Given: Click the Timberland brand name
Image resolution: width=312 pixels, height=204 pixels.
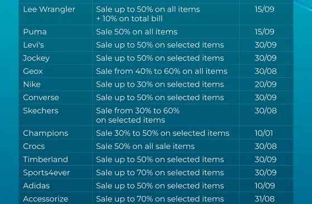Looking at the screenshot, I should [45, 160].
